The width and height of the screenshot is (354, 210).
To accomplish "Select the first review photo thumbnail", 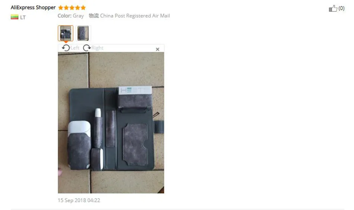I will (66, 33).
